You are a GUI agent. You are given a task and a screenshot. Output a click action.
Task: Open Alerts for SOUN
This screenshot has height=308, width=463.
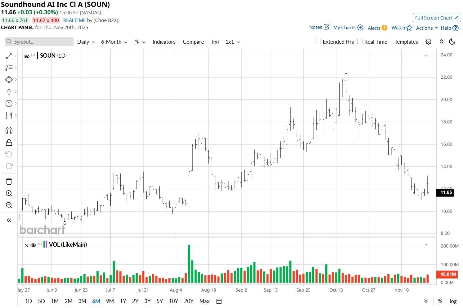(377, 28)
